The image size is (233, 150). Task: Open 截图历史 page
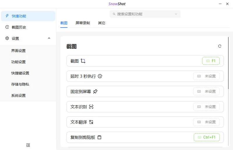28,27
